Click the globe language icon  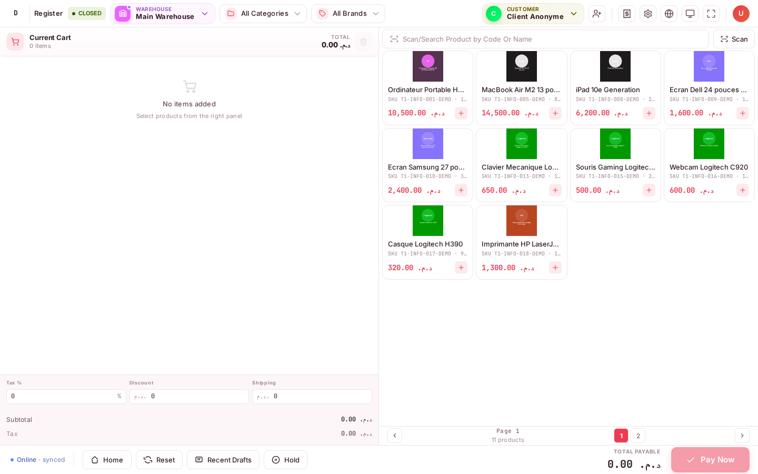[x=669, y=14]
